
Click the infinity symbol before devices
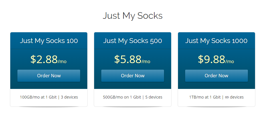click(x=227, y=97)
